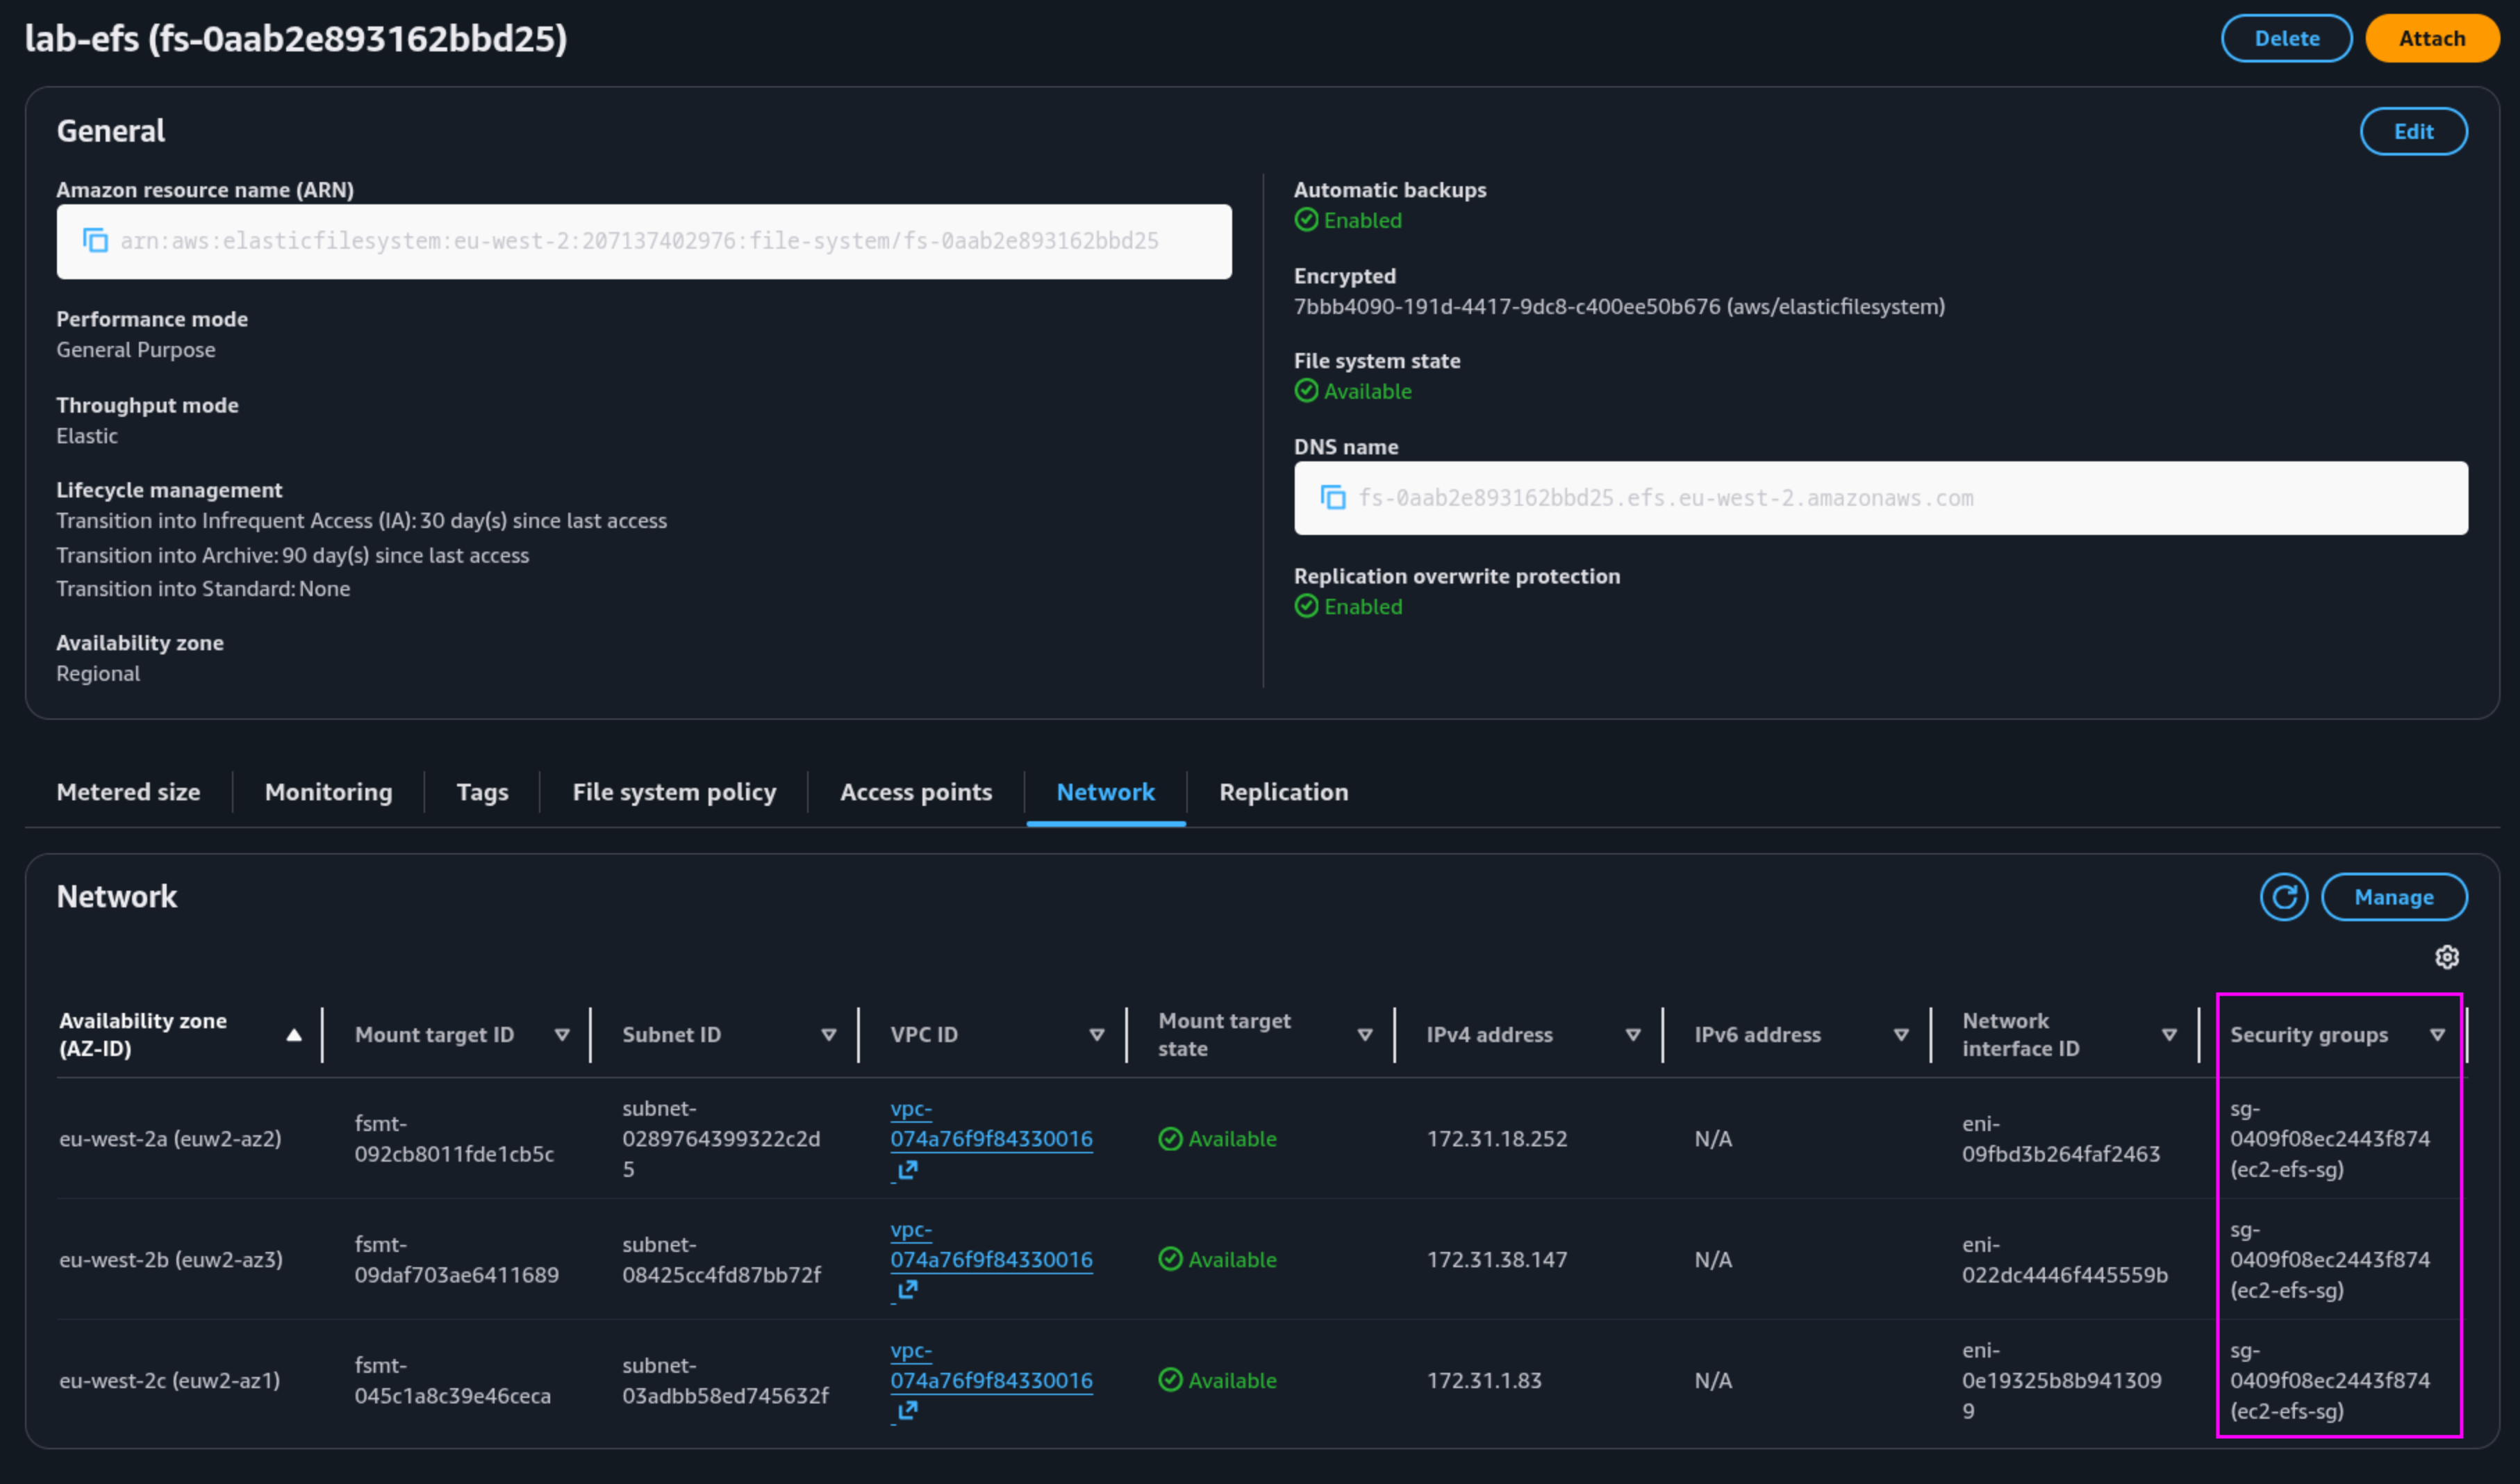2520x1484 pixels.
Task: Copy the ARN with the copy icon
Action: (x=95, y=241)
